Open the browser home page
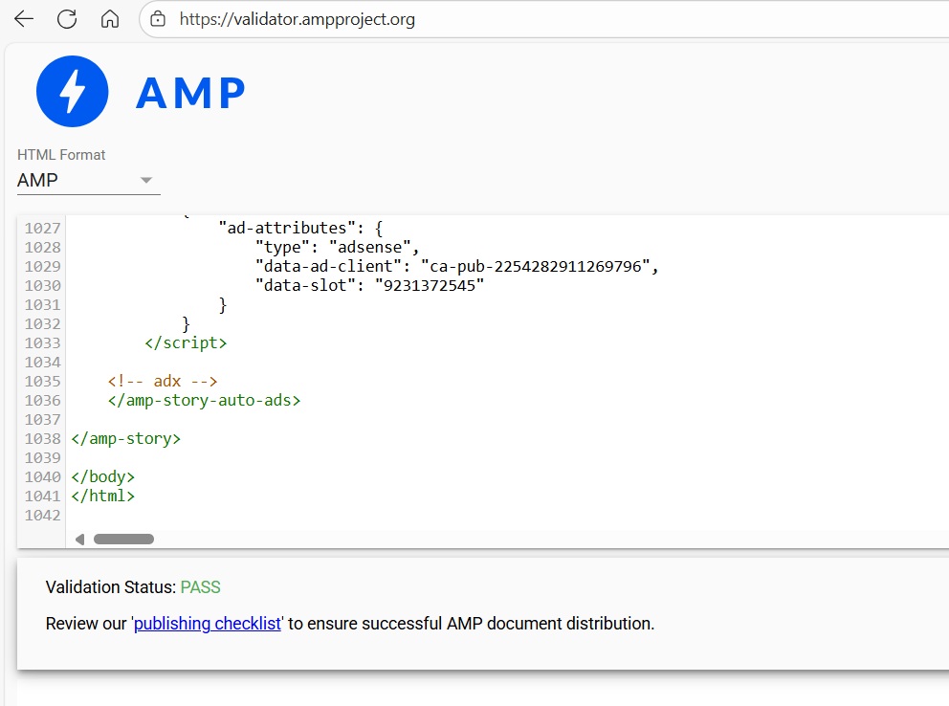The height and width of the screenshot is (706, 949). tap(110, 19)
